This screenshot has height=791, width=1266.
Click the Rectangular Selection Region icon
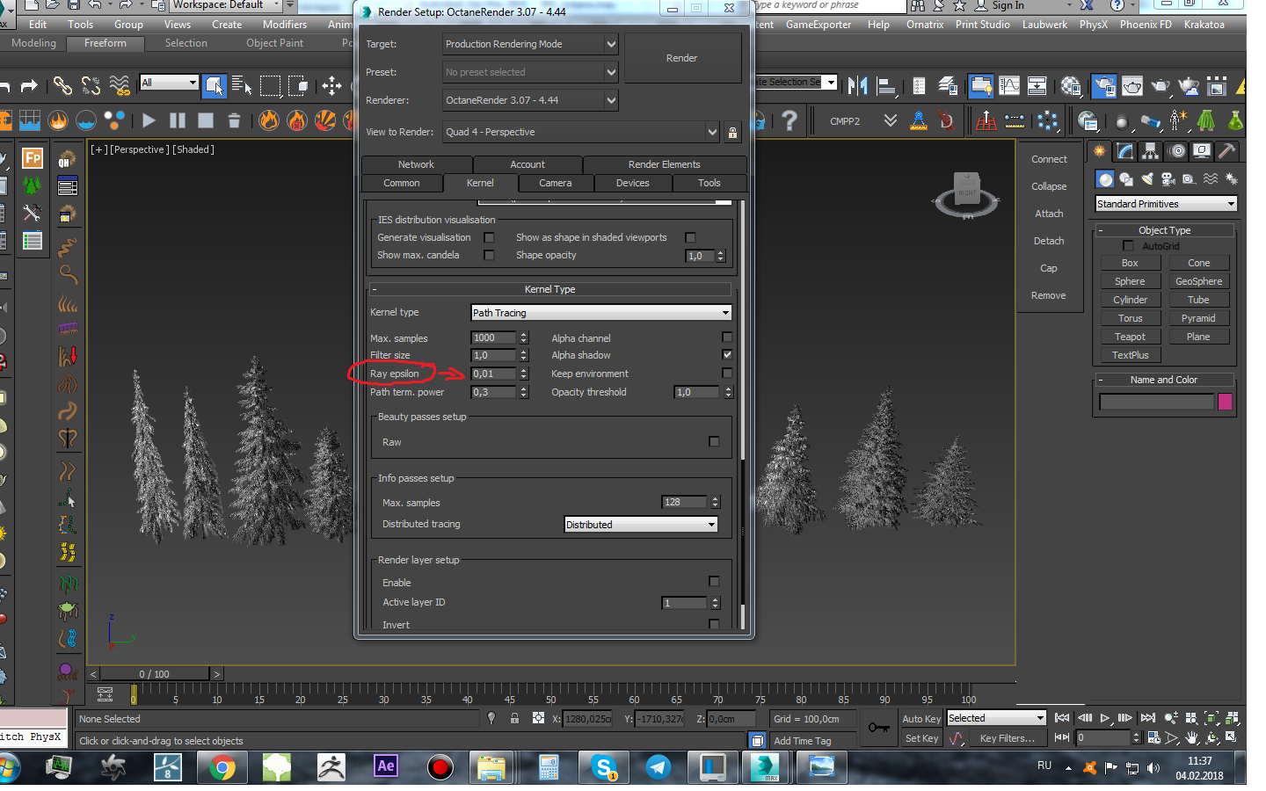coord(270,85)
